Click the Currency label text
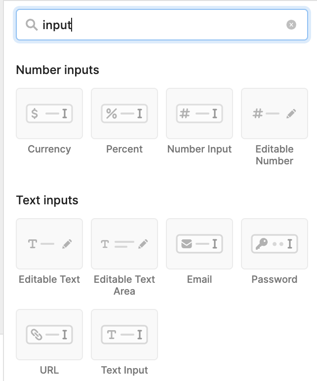The width and height of the screenshot is (317, 381). [x=49, y=149]
